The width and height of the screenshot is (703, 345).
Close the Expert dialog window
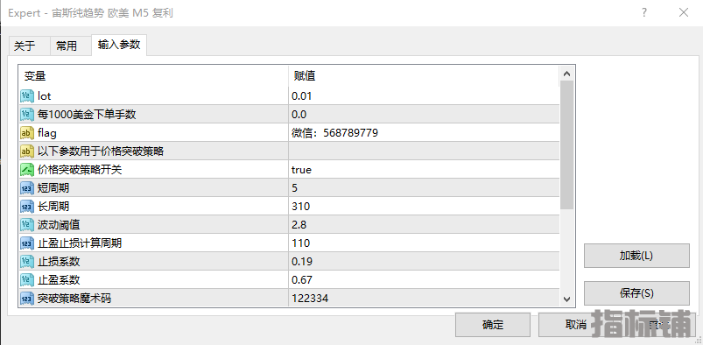point(684,12)
